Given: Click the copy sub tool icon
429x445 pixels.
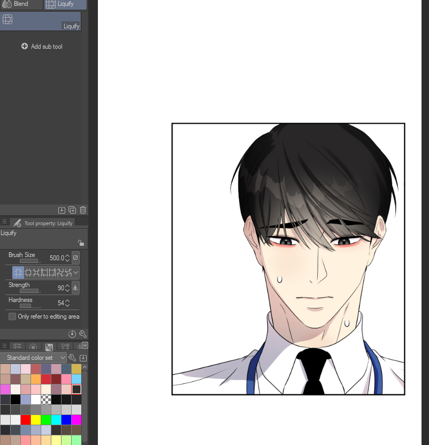Looking at the screenshot, I should 72,210.
